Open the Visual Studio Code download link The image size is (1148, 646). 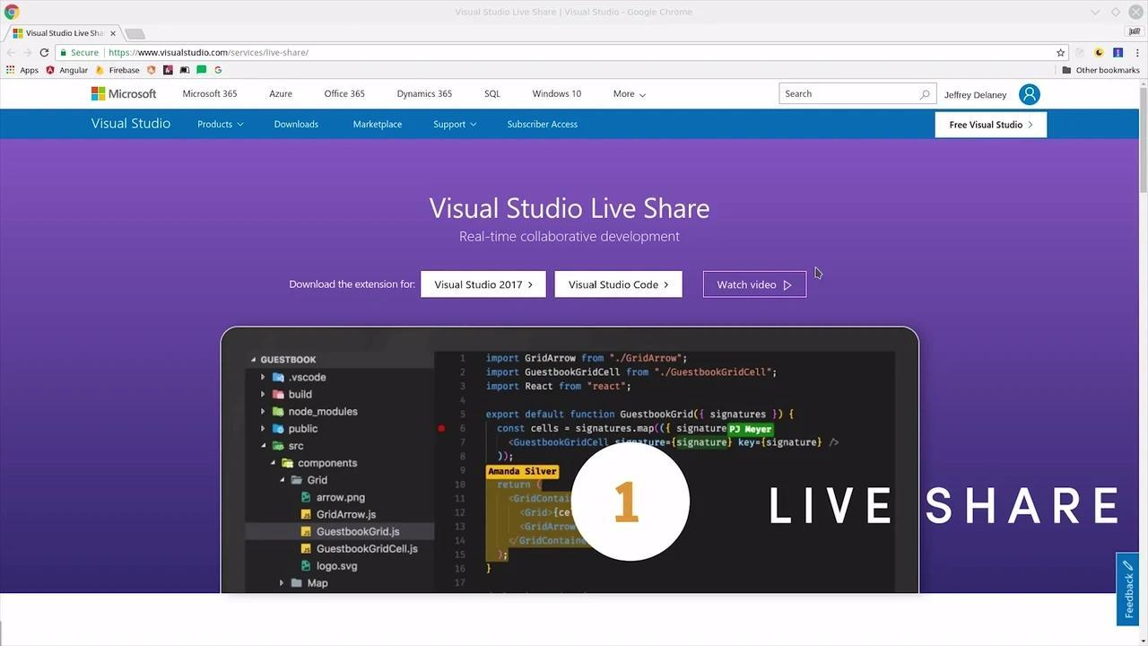(x=618, y=284)
